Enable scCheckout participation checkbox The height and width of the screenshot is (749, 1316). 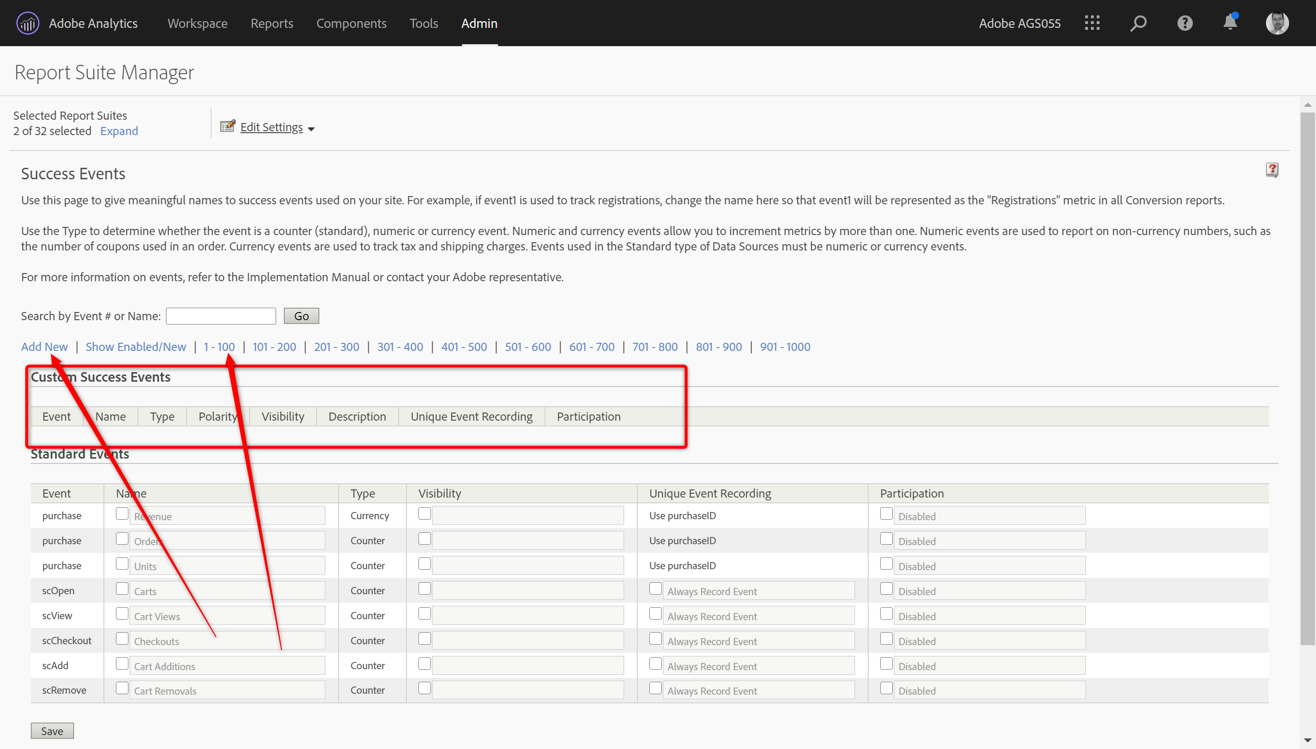pyautogui.click(x=886, y=638)
